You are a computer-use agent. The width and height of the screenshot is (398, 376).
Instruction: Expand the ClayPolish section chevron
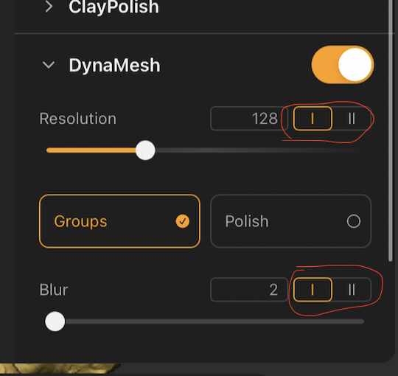pyautogui.click(x=49, y=7)
